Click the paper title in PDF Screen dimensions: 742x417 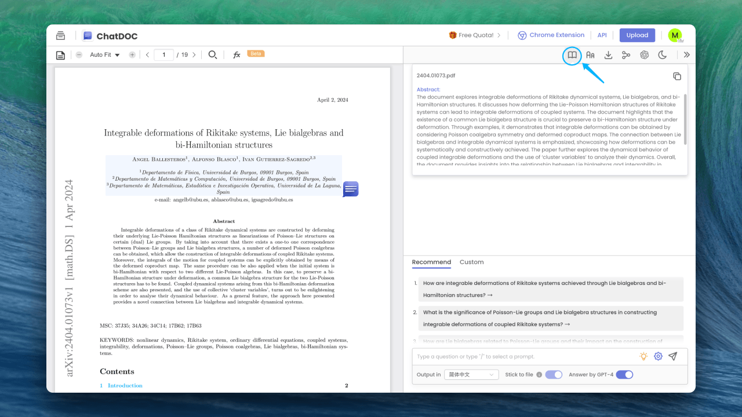point(224,138)
